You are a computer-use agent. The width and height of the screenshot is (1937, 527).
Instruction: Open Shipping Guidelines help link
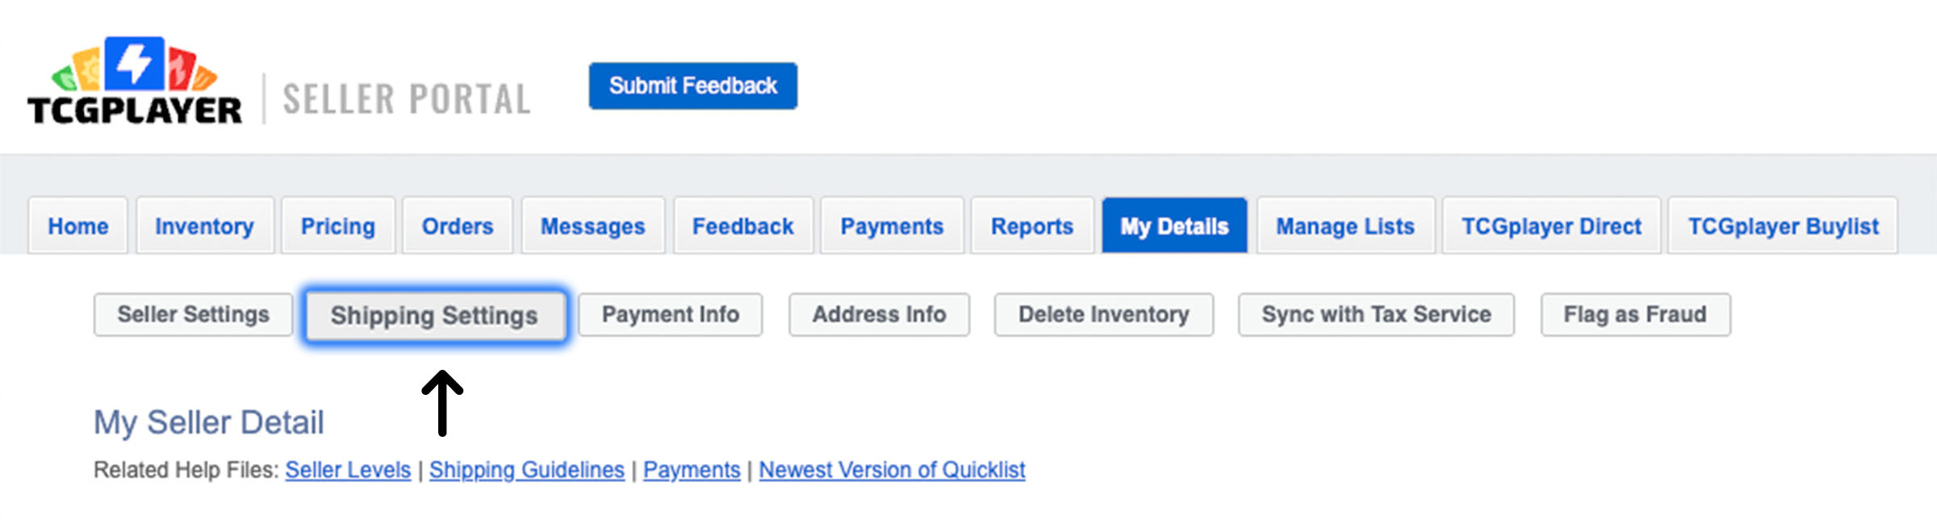coord(527,470)
